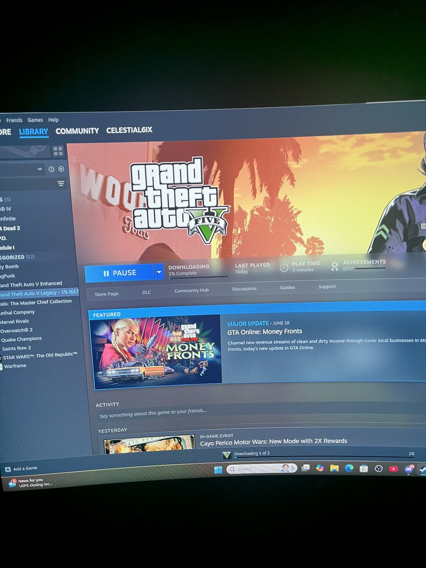Select Halo: The Master Chief Collection
The height and width of the screenshot is (568, 426).
pyautogui.click(x=36, y=302)
